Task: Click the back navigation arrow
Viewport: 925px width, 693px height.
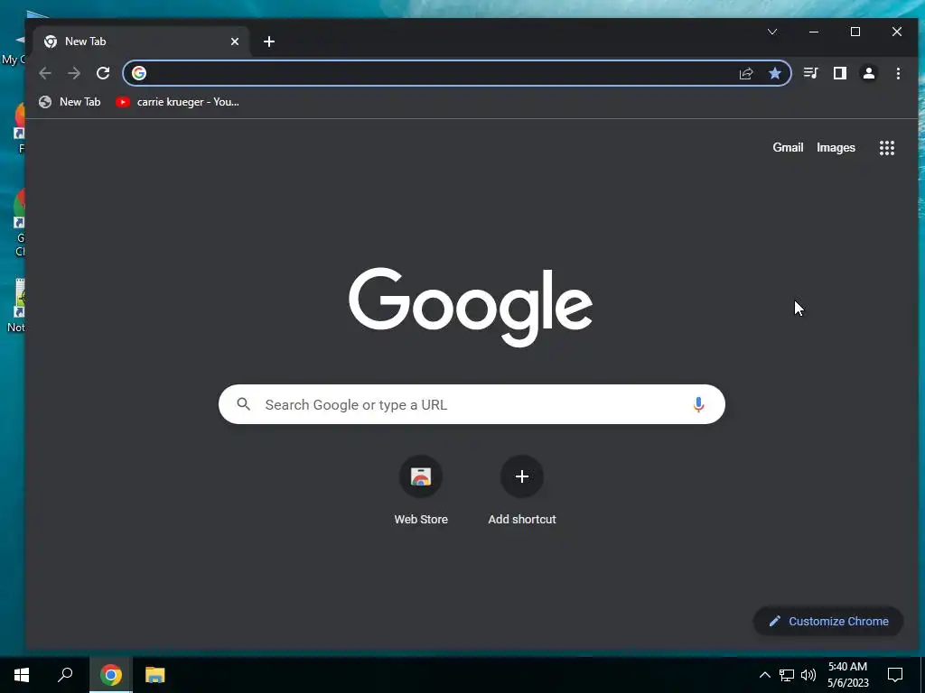Action: pos(45,73)
